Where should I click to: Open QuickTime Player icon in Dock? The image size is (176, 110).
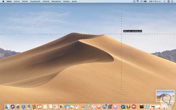(123, 106)
